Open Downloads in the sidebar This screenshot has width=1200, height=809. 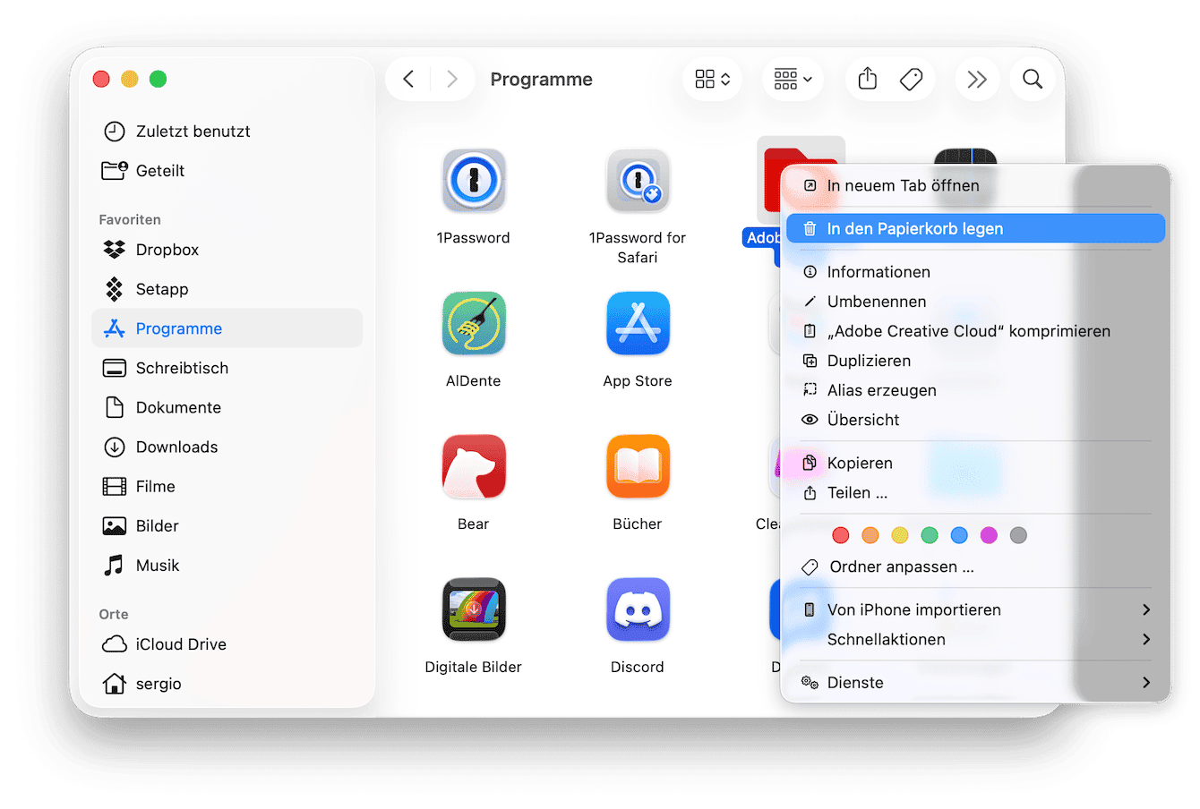(x=176, y=447)
